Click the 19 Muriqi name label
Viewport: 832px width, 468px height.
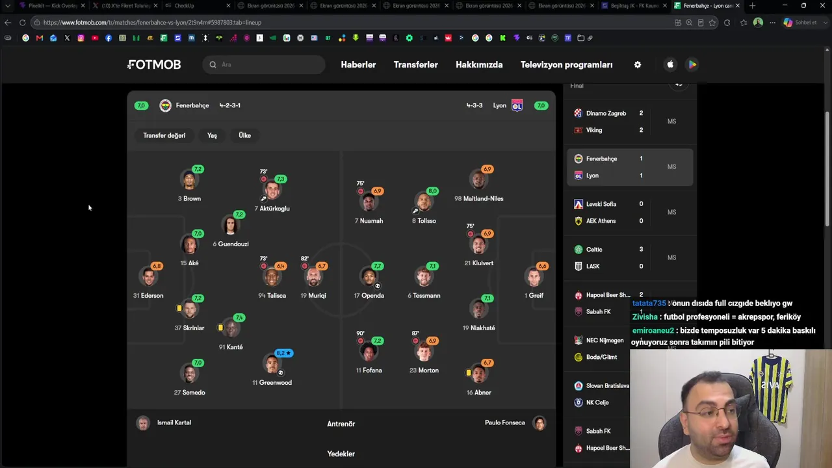click(x=313, y=296)
